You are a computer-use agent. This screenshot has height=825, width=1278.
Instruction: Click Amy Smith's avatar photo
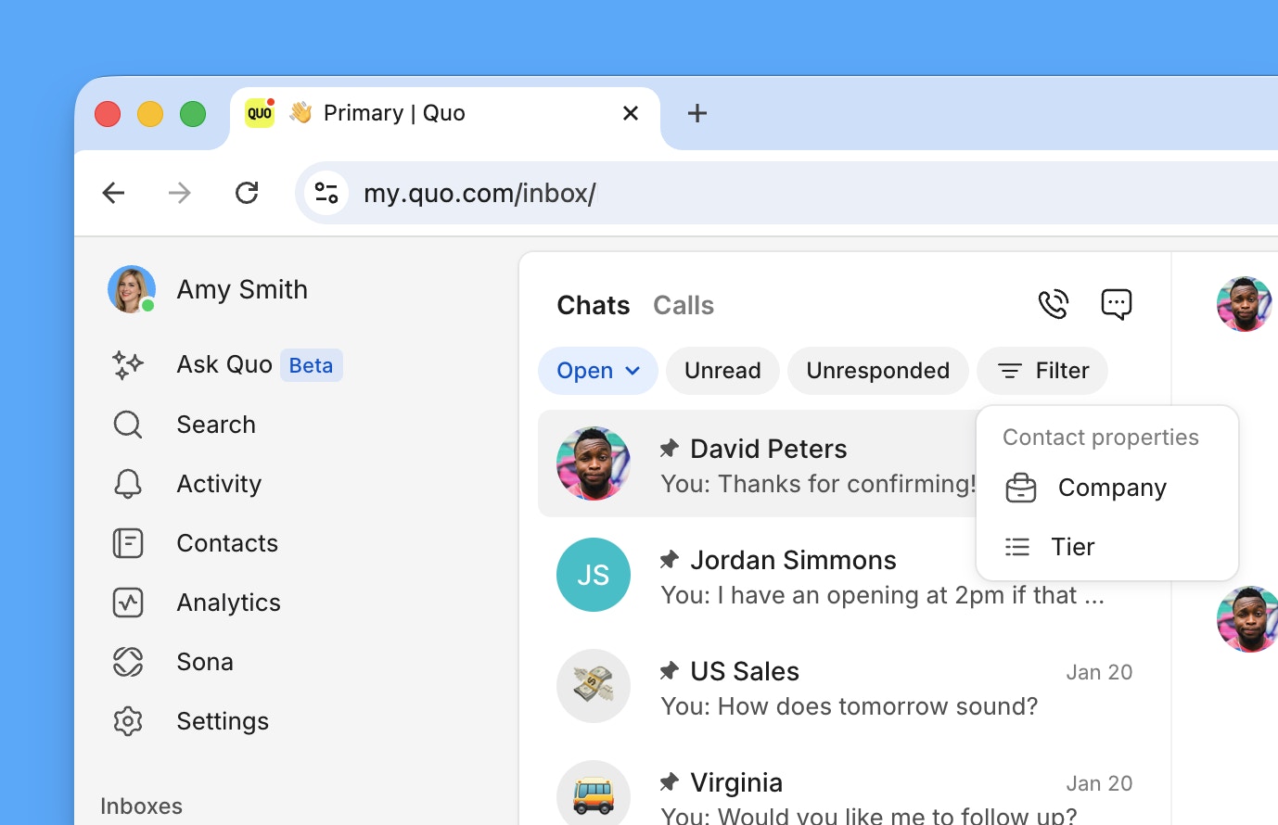(132, 289)
